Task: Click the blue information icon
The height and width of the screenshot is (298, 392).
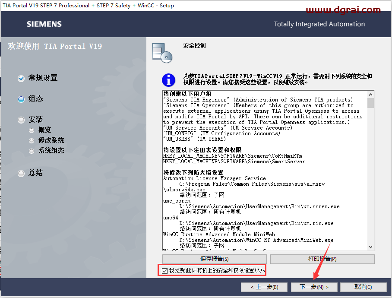Action: (x=168, y=80)
